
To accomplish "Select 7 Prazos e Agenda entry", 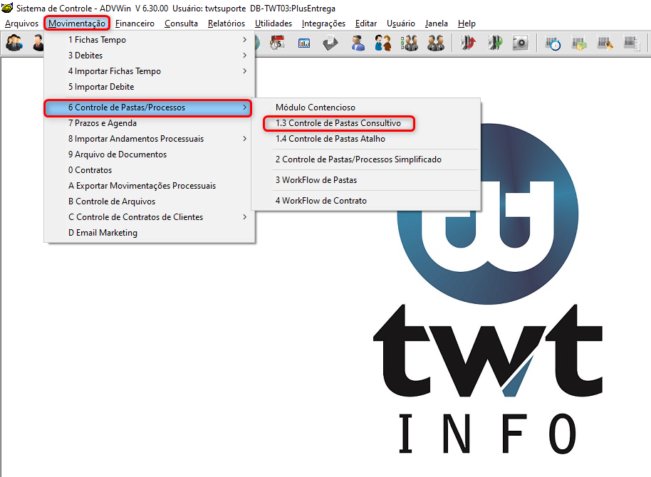I will [150, 123].
